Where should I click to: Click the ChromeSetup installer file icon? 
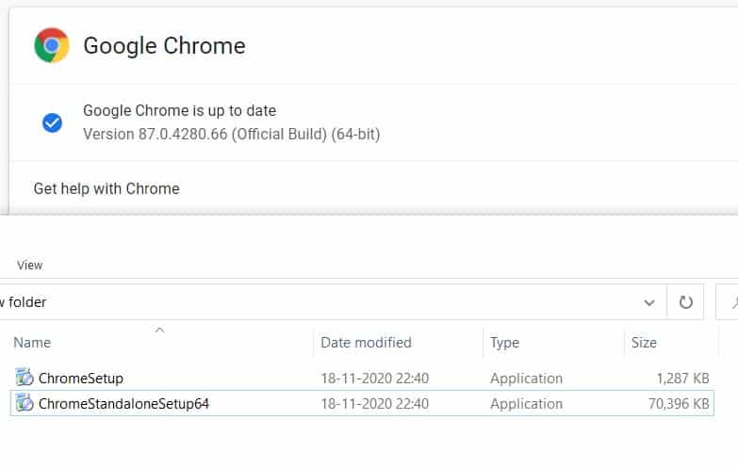click(x=25, y=378)
